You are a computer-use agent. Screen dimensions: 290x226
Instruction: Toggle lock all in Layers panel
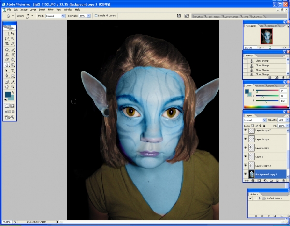264,126
